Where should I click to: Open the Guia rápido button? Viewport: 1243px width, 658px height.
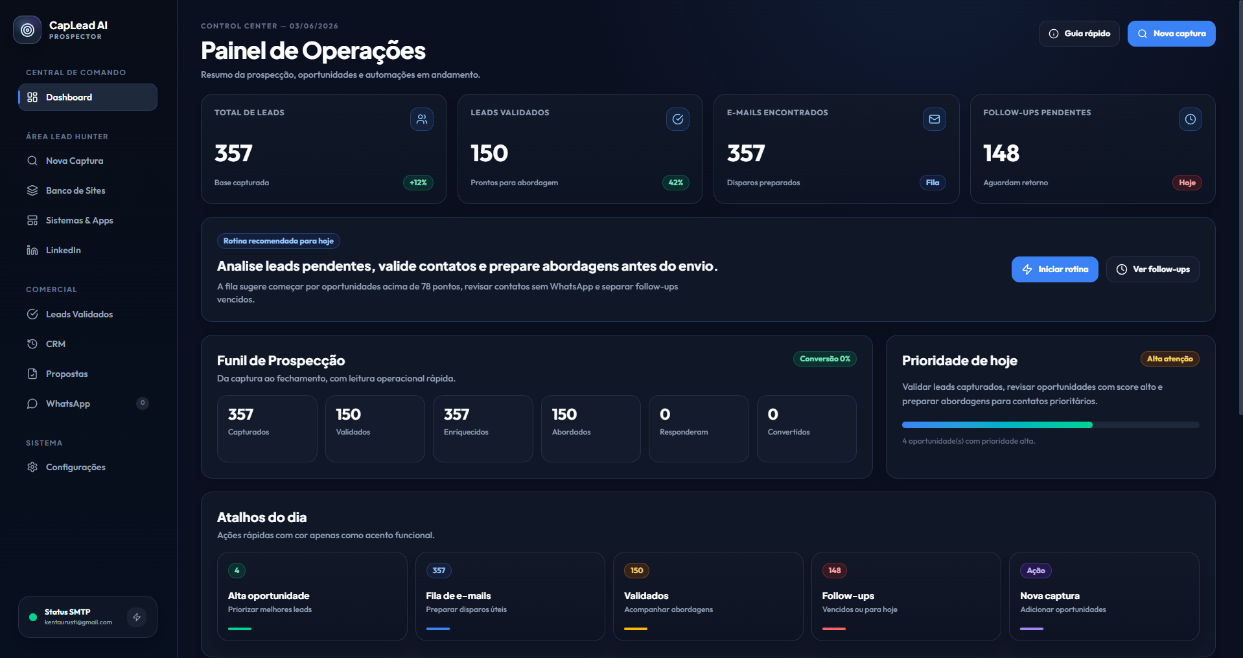(x=1079, y=34)
